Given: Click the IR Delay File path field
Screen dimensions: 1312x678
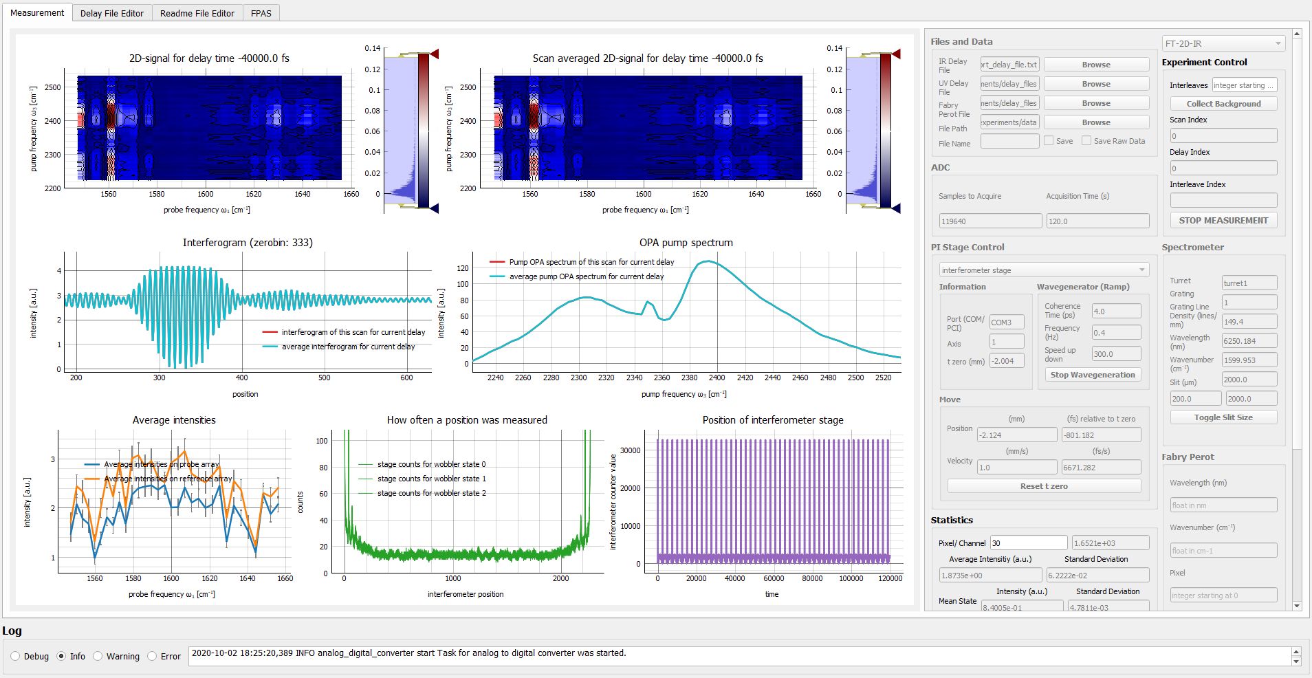Looking at the screenshot, I should pyautogui.click(x=1009, y=65).
